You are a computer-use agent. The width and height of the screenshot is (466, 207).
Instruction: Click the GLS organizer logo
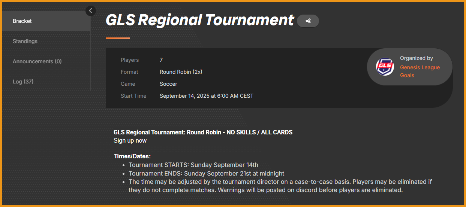[385, 67]
